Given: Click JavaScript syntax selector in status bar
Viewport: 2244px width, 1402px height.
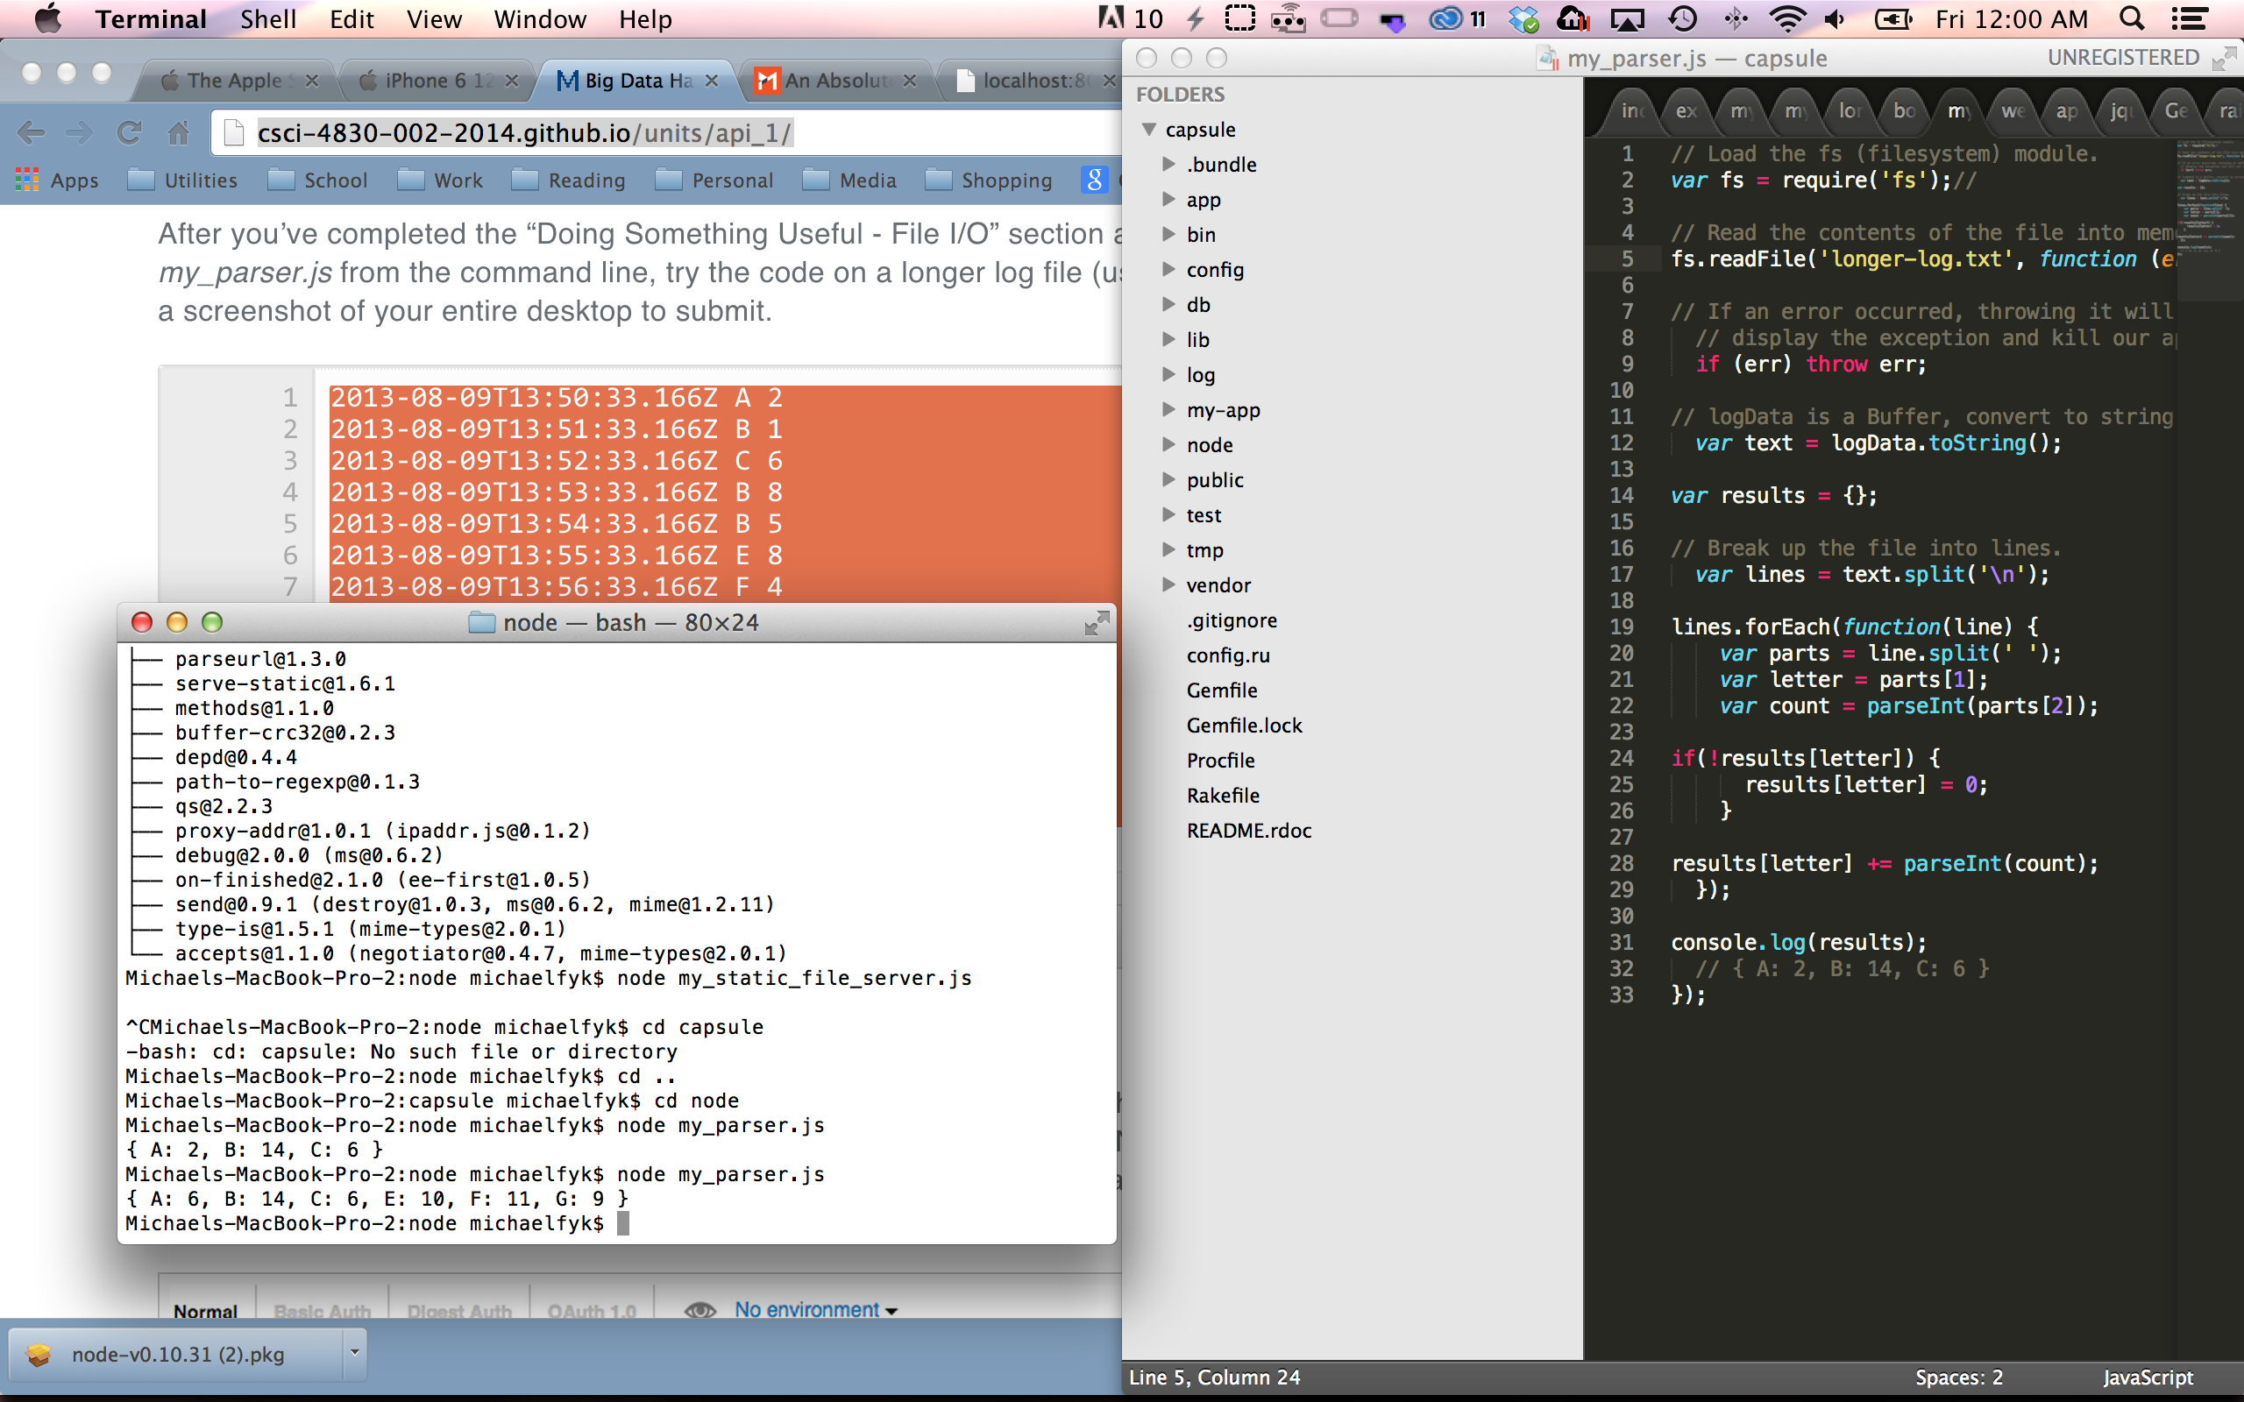Looking at the screenshot, I should [2148, 1377].
